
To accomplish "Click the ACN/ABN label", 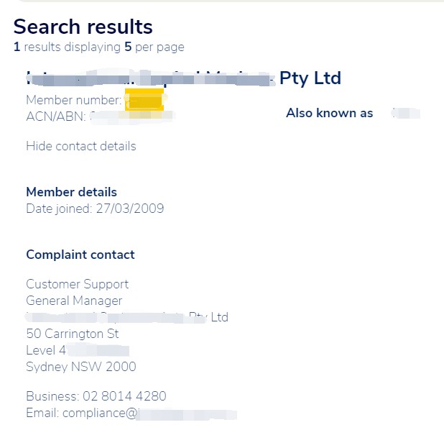I will click(x=56, y=116).
